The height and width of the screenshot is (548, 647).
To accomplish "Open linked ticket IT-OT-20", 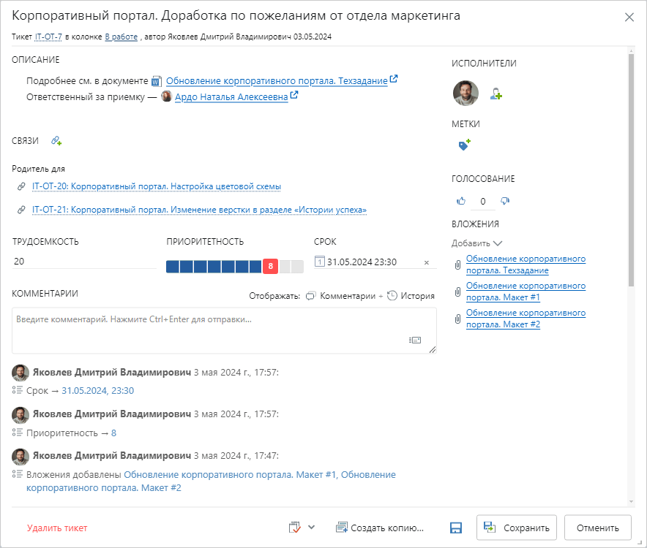I will click(157, 186).
